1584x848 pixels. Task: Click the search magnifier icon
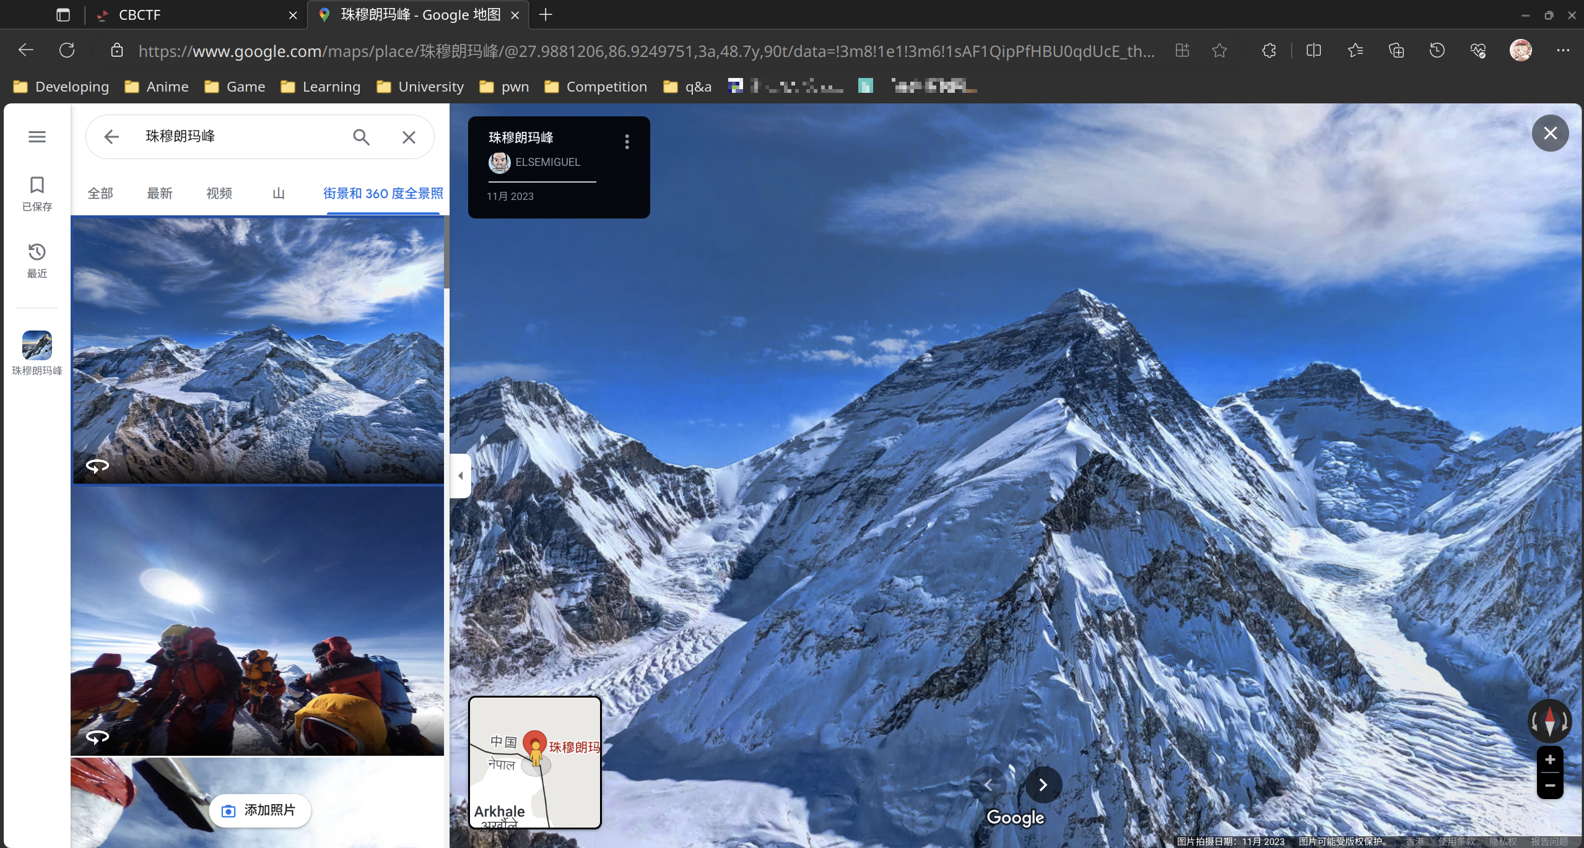361,137
